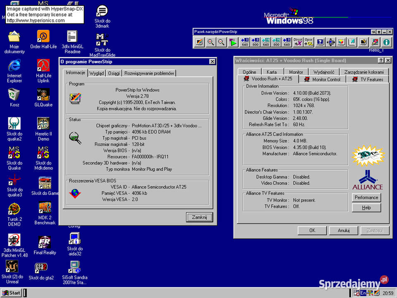Click the Help button in Voodoo Rush tab
Viewport: 397px width, 298px height.
[366, 207]
